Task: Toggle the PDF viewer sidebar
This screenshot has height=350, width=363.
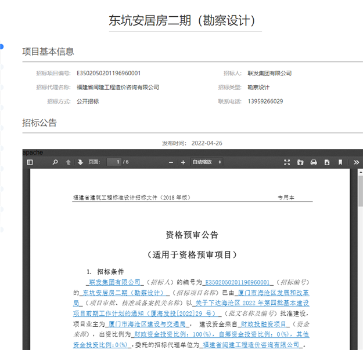Action: (30, 162)
